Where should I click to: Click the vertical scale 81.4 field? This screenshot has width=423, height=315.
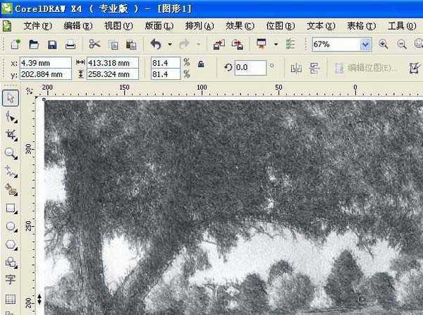coord(166,74)
